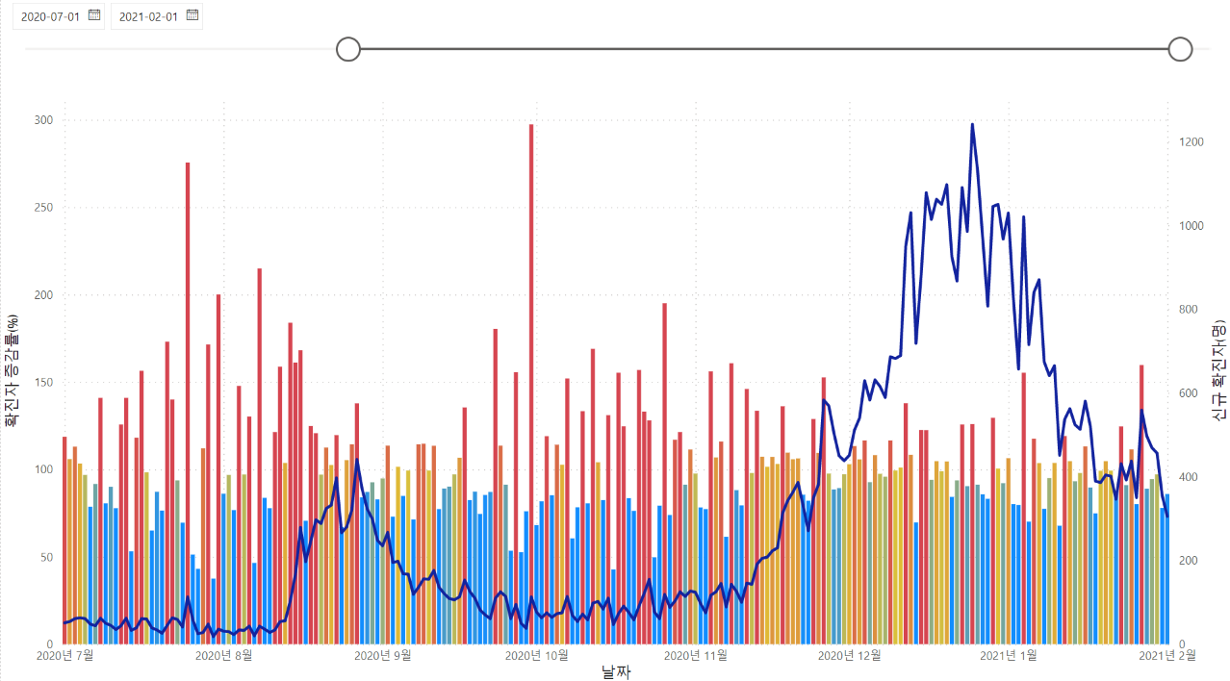
Task: Select the early-August red bar reaching about 215
Action: pos(260,433)
